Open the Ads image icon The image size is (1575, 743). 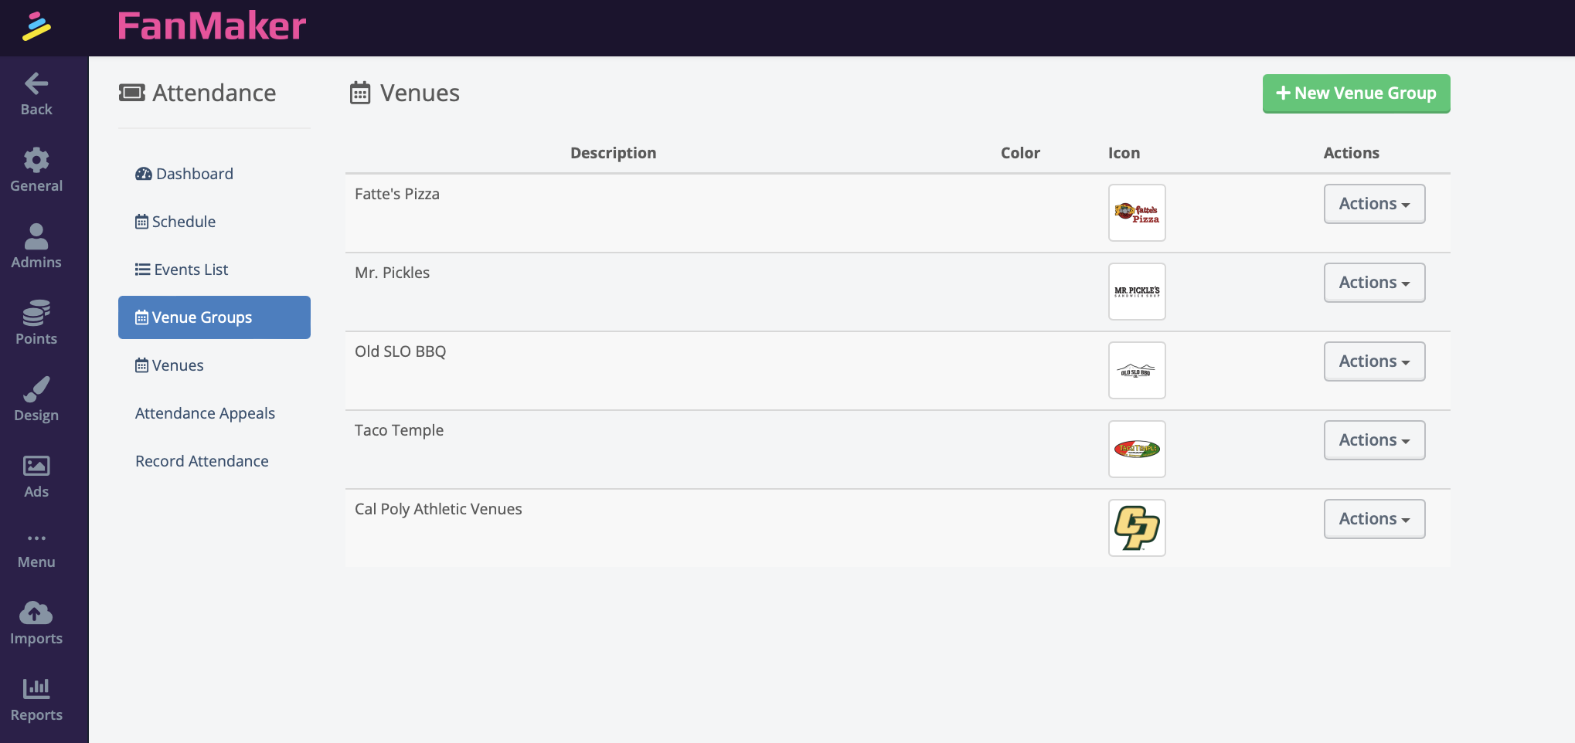coord(36,466)
